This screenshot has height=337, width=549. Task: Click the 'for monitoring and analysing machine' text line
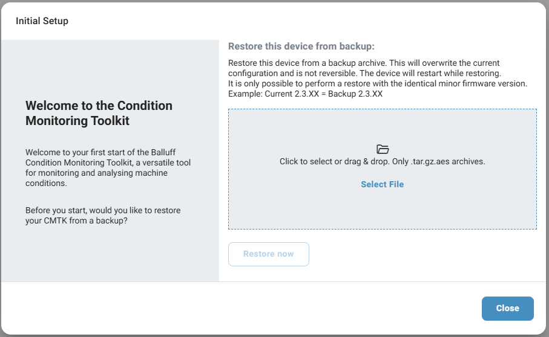(97, 173)
